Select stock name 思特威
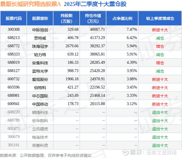 coord(40,38)
